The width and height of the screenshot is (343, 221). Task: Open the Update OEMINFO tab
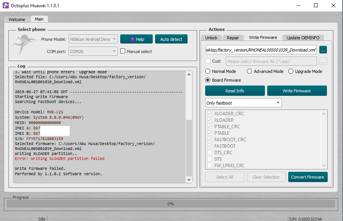pyautogui.click(x=303, y=38)
